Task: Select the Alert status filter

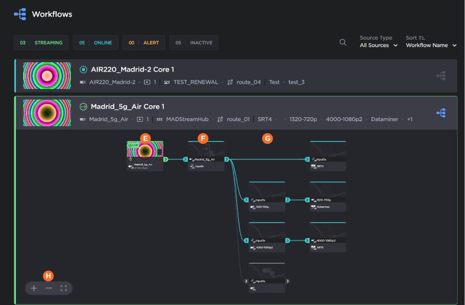Action: (144, 43)
